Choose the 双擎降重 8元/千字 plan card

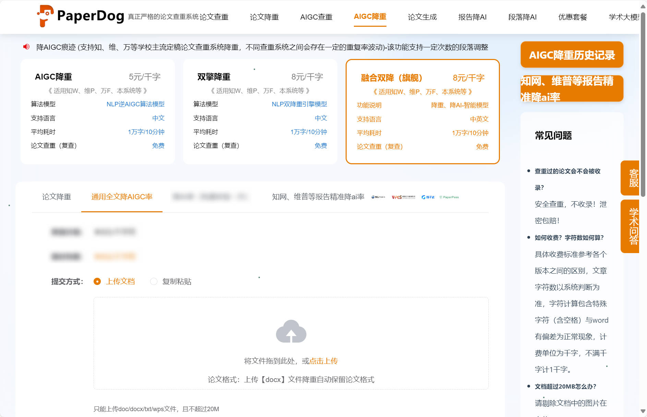pyautogui.click(x=260, y=111)
